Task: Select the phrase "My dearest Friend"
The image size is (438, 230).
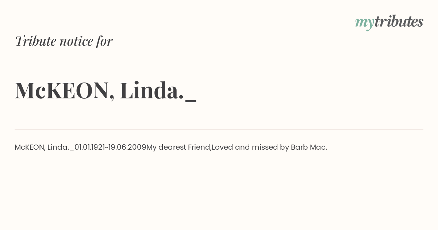Action: pyautogui.click(x=178, y=147)
